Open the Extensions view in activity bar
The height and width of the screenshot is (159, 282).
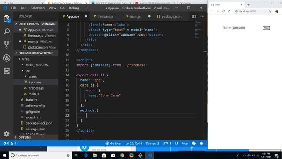tap(7, 71)
